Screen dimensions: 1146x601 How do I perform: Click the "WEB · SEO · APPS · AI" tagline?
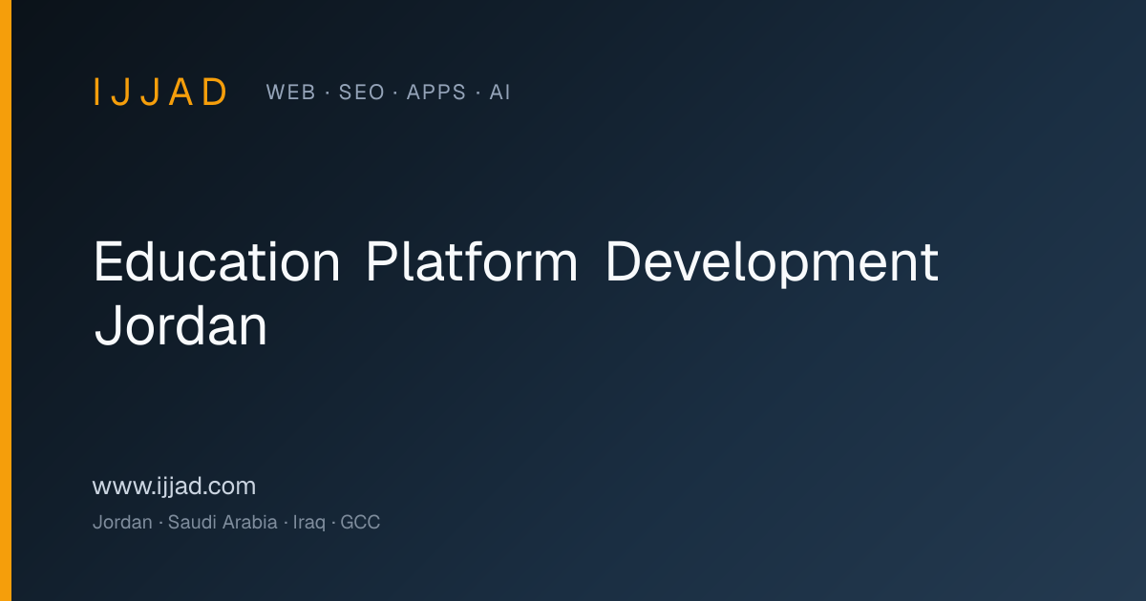[x=388, y=93]
